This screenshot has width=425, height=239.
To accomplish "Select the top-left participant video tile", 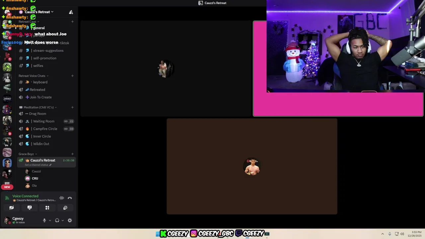I will [x=166, y=69].
